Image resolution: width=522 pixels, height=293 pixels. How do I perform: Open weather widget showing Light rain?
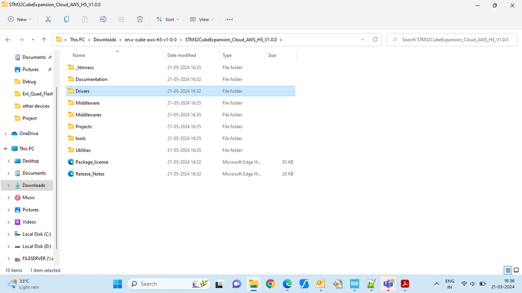coord(24,284)
